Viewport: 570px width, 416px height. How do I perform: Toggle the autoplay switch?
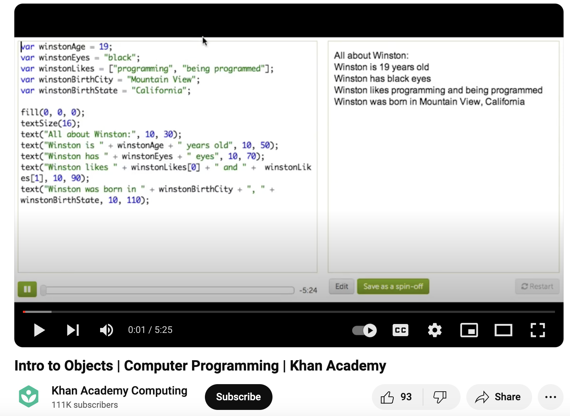(x=364, y=330)
